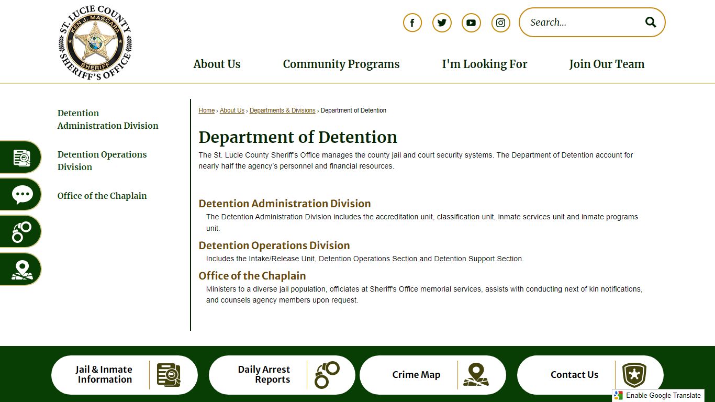Click the Crime Map button

pyautogui.click(x=433, y=375)
